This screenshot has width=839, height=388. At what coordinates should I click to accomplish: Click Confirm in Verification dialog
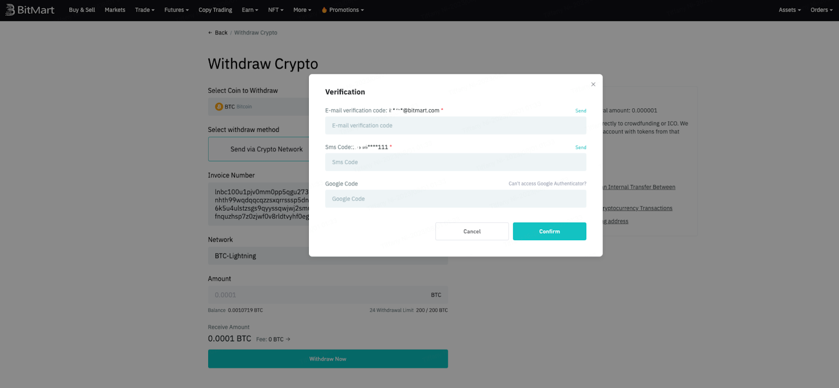pos(550,231)
